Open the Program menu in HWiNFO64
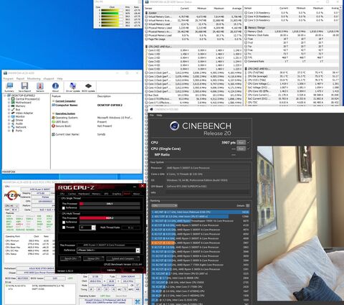This screenshot has height=305, width=344. [9, 78]
